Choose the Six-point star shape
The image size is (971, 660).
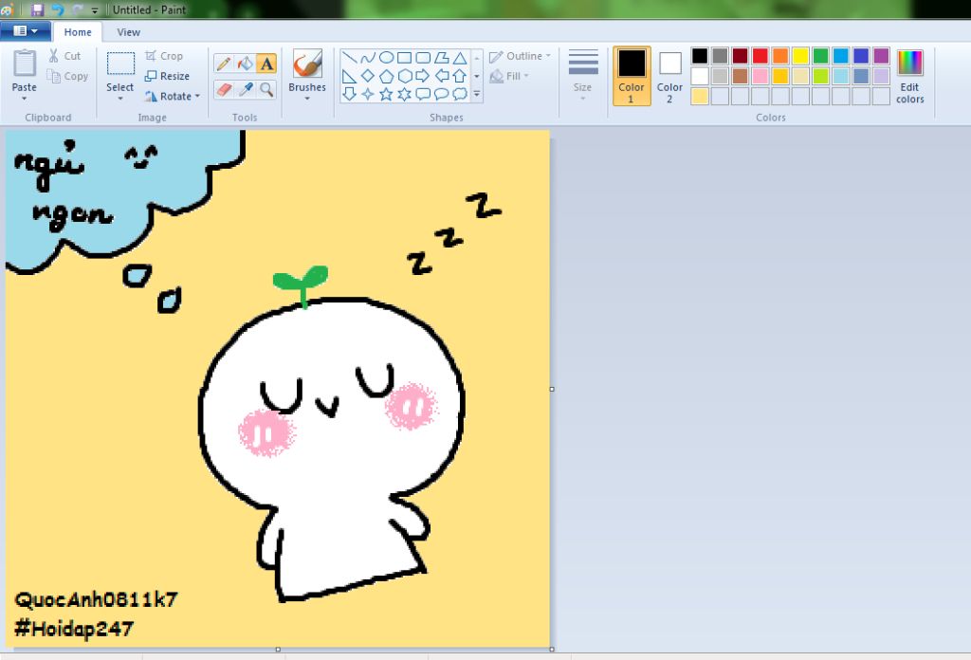point(404,94)
